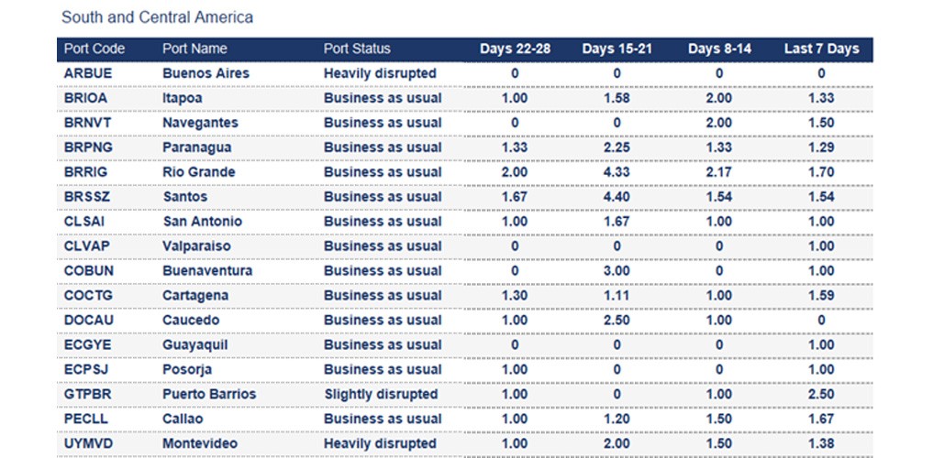Click the Buenos Aires port name
This screenshot has width=933, height=458.
click(205, 73)
